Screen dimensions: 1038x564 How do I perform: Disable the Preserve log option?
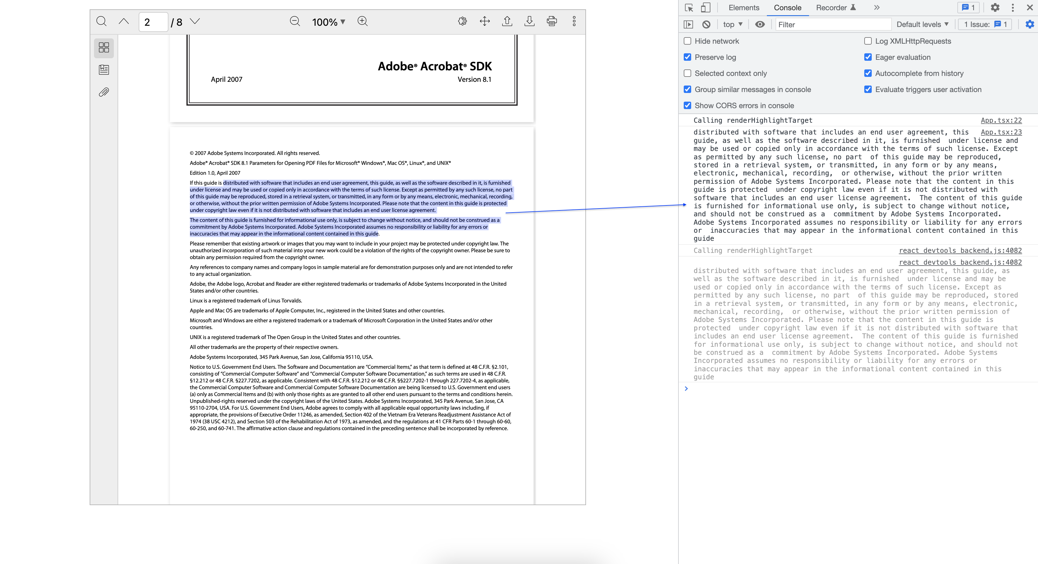[687, 57]
